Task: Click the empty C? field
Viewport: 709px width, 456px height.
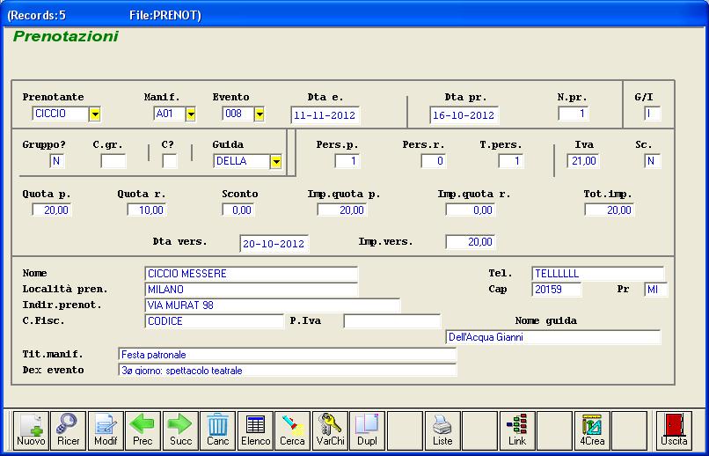Action: tap(170, 161)
